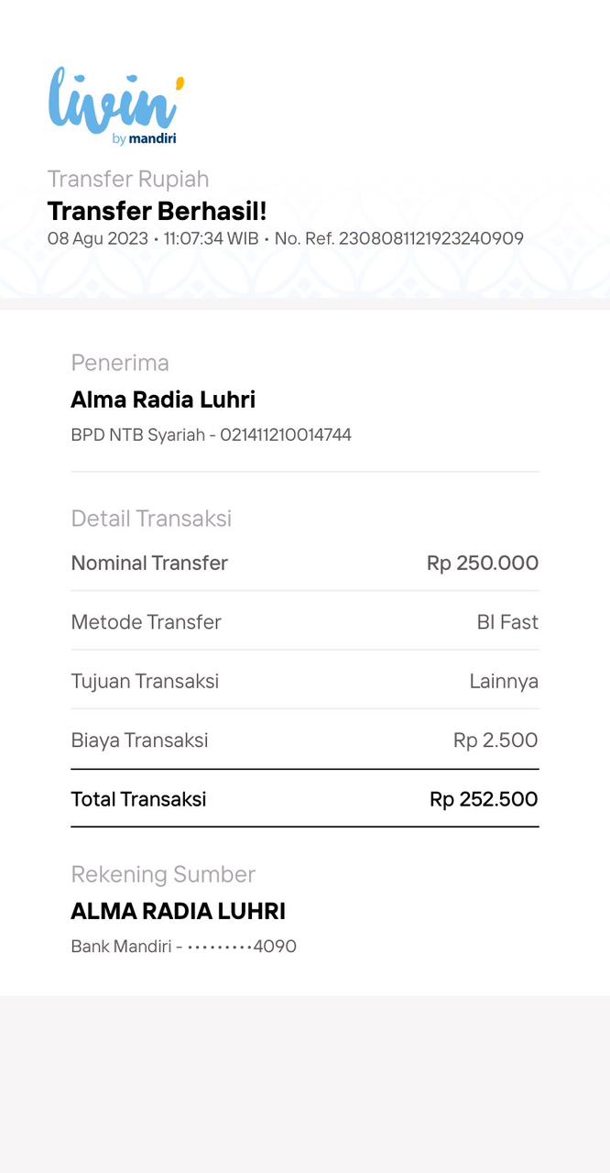Select the Rp 250.000 transfer amount
610x1173 pixels.
(x=482, y=563)
